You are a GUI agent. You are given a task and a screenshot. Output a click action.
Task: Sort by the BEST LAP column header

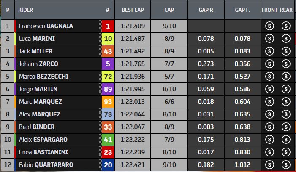pyautogui.click(x=133, y=9)
